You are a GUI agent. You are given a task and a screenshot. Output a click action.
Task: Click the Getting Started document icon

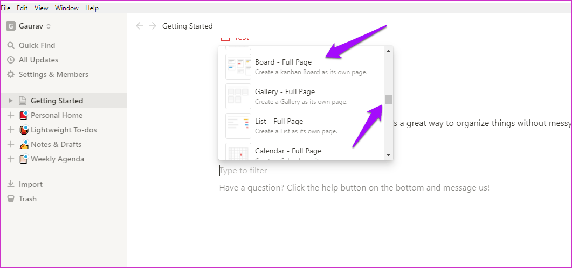pos(23,101)
